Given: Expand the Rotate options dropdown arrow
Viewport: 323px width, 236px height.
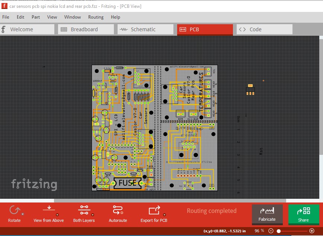Looking at the screenshot, I should (x=23, y=214).
